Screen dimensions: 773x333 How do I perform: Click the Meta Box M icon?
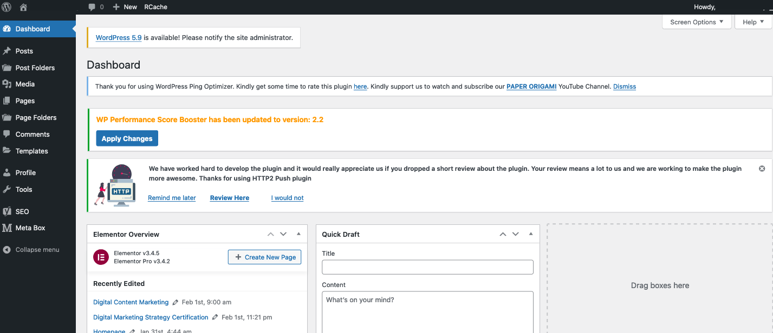(7, 228)
